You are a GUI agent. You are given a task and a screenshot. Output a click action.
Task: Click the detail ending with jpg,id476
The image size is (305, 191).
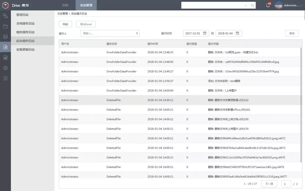(246, 167)
